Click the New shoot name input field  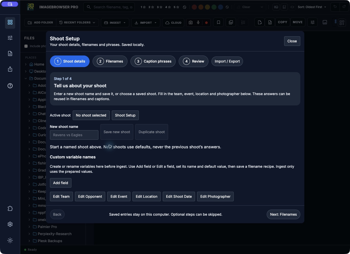74,135
